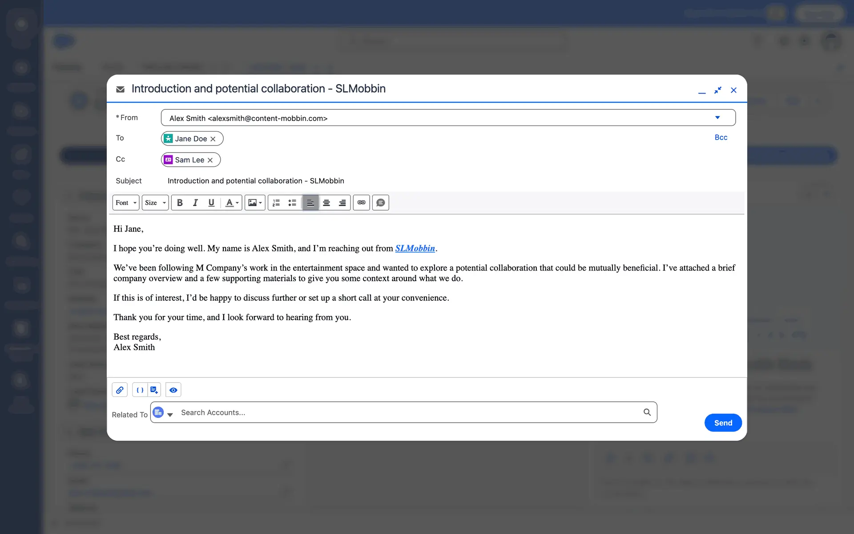Image resolution: width=854 pixels, height=534 pixels.
Task: Preview the email with eye icon
Action: tap(173, 390)
